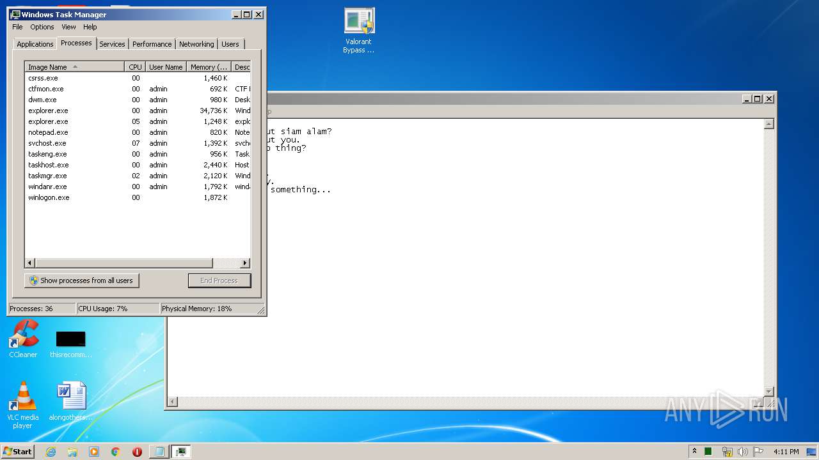Screen dimensions: 819x460
Task: Click the Processes: 36 status entry
Action: [x=42, y=309]
